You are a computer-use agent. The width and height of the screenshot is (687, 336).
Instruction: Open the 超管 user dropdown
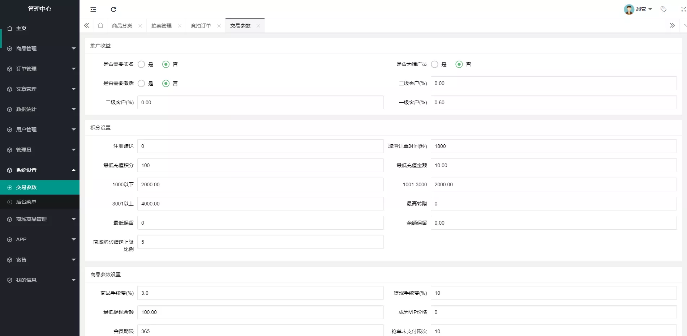tap(638, 9)
